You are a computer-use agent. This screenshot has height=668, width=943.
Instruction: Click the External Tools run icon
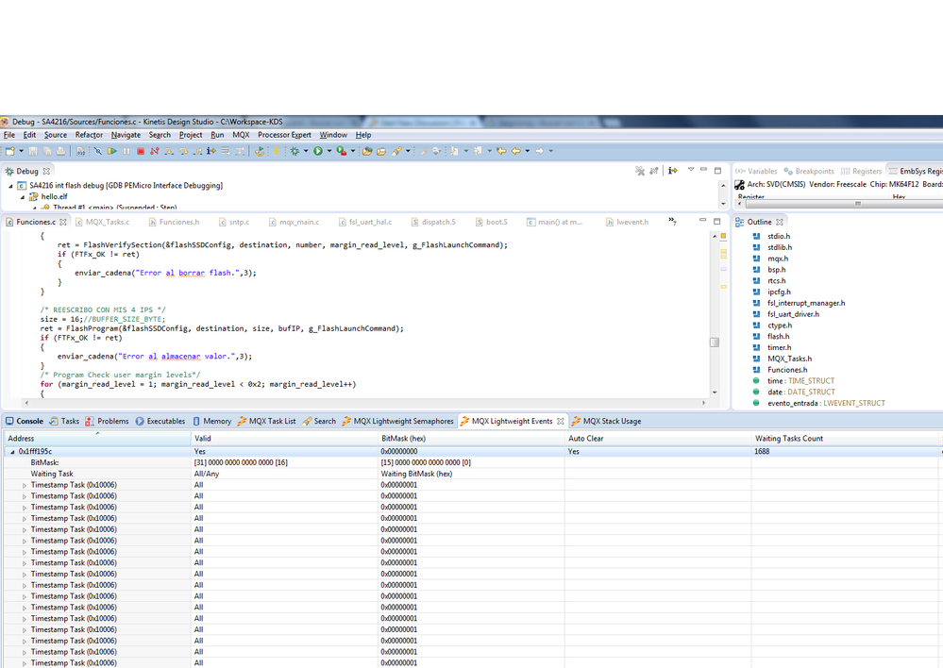(x=342, y=151)
